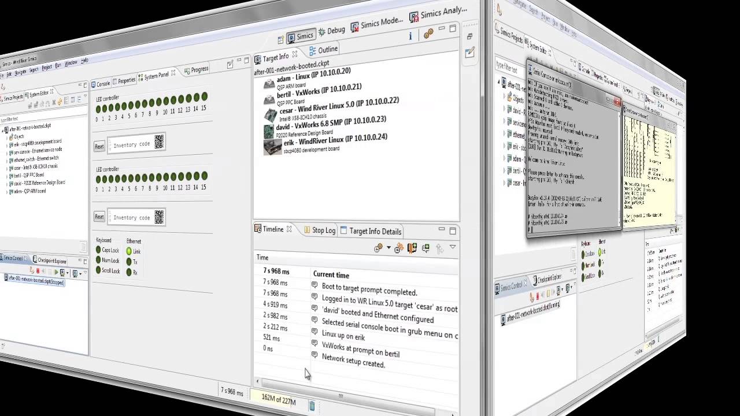This screenshot has width=740, height=416.
Task: Open the Help menu
Action: coord(84,61)
